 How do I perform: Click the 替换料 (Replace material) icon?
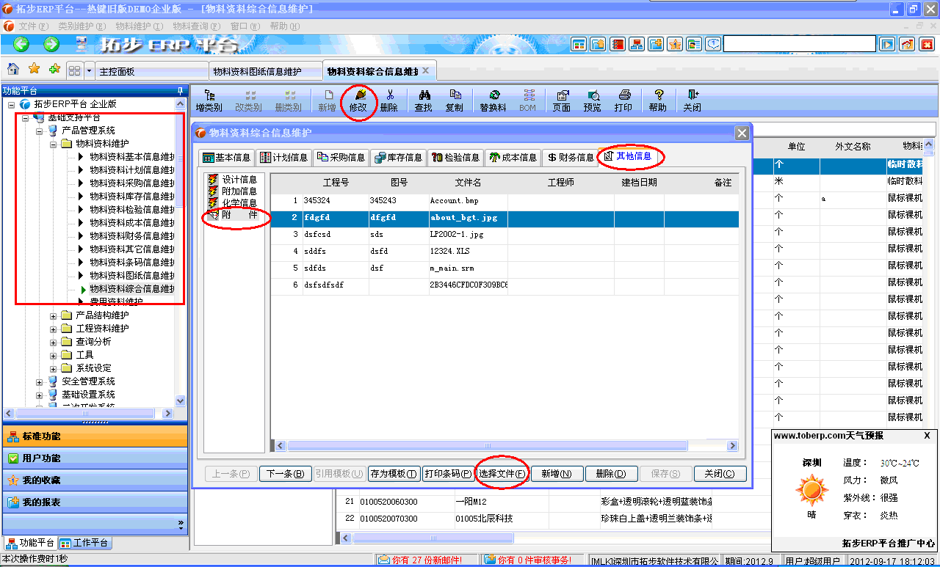(x=493, y=100)
